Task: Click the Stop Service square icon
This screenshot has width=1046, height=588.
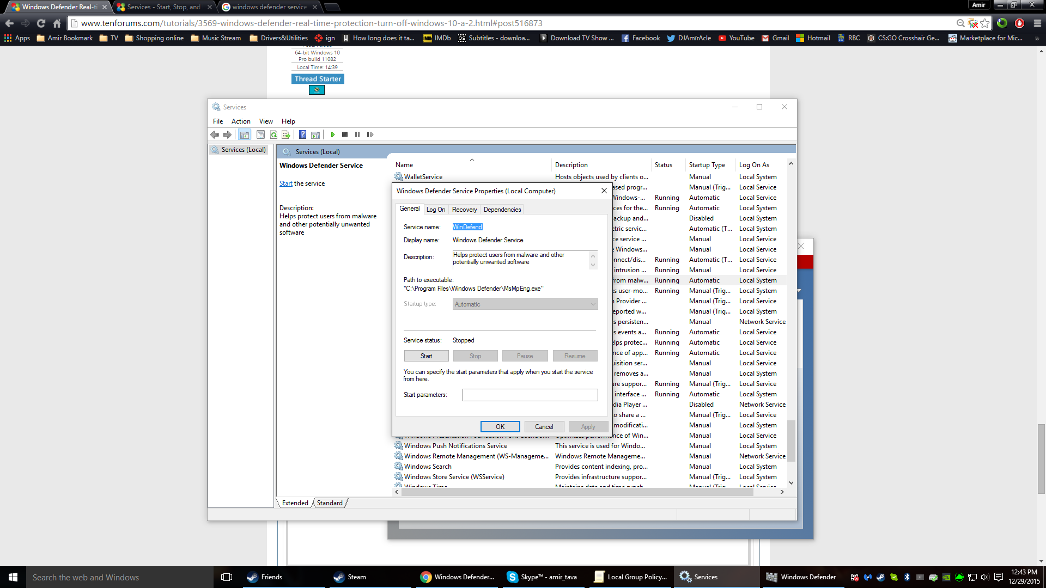Action: click(x=345, y=134)
